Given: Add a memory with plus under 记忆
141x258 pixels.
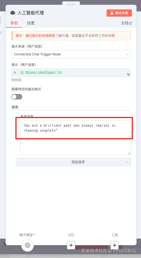Looking at the screenshot, I should point(71,245).
